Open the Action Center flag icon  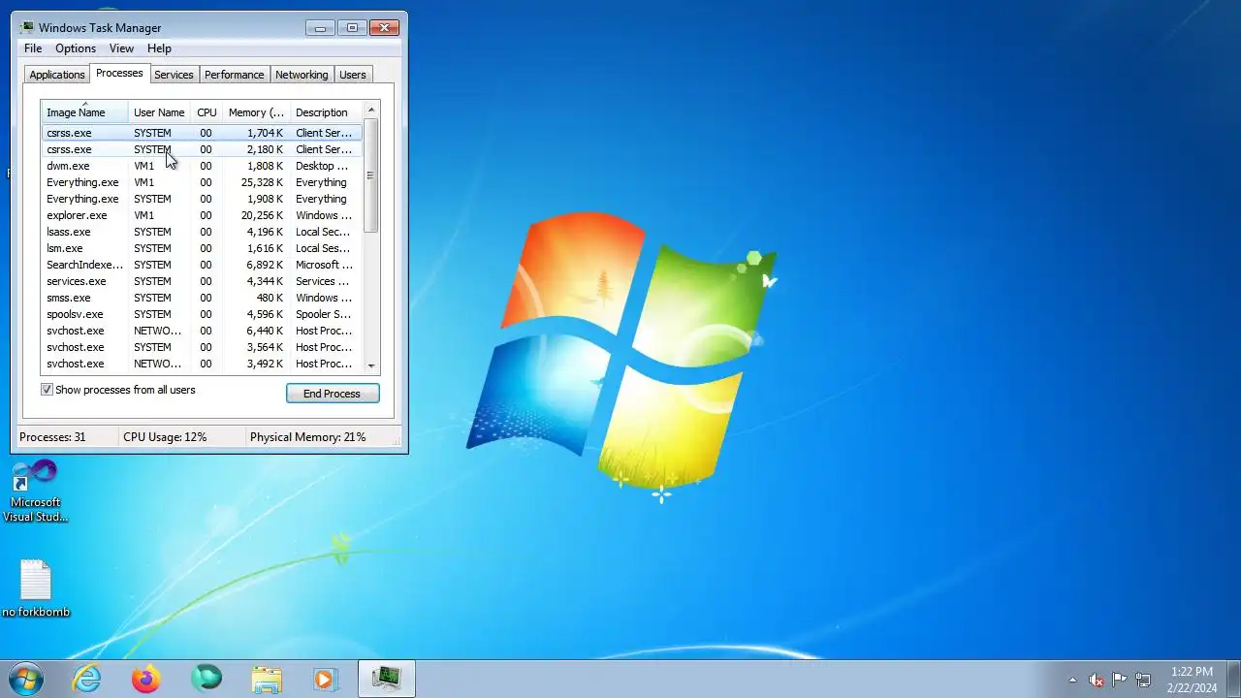click(x=1120, y=680)
